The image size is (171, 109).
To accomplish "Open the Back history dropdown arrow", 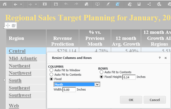I will pyautogui.click(x=21, y=4).
